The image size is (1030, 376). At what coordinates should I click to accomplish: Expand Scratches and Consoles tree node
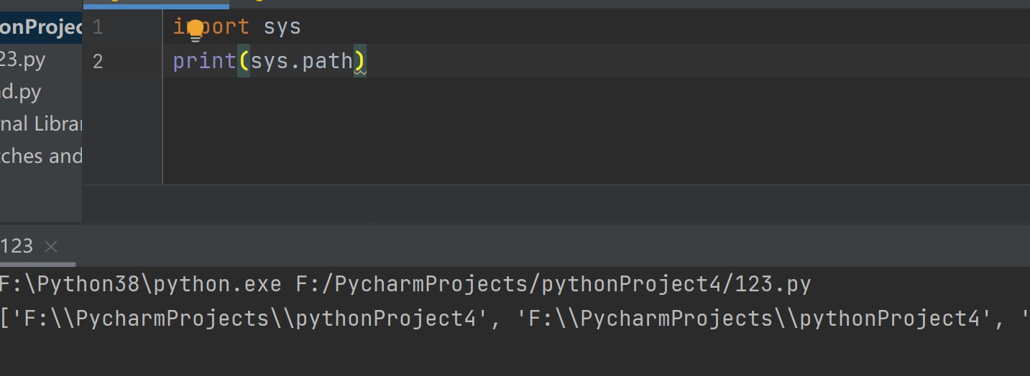click(42, 156)
